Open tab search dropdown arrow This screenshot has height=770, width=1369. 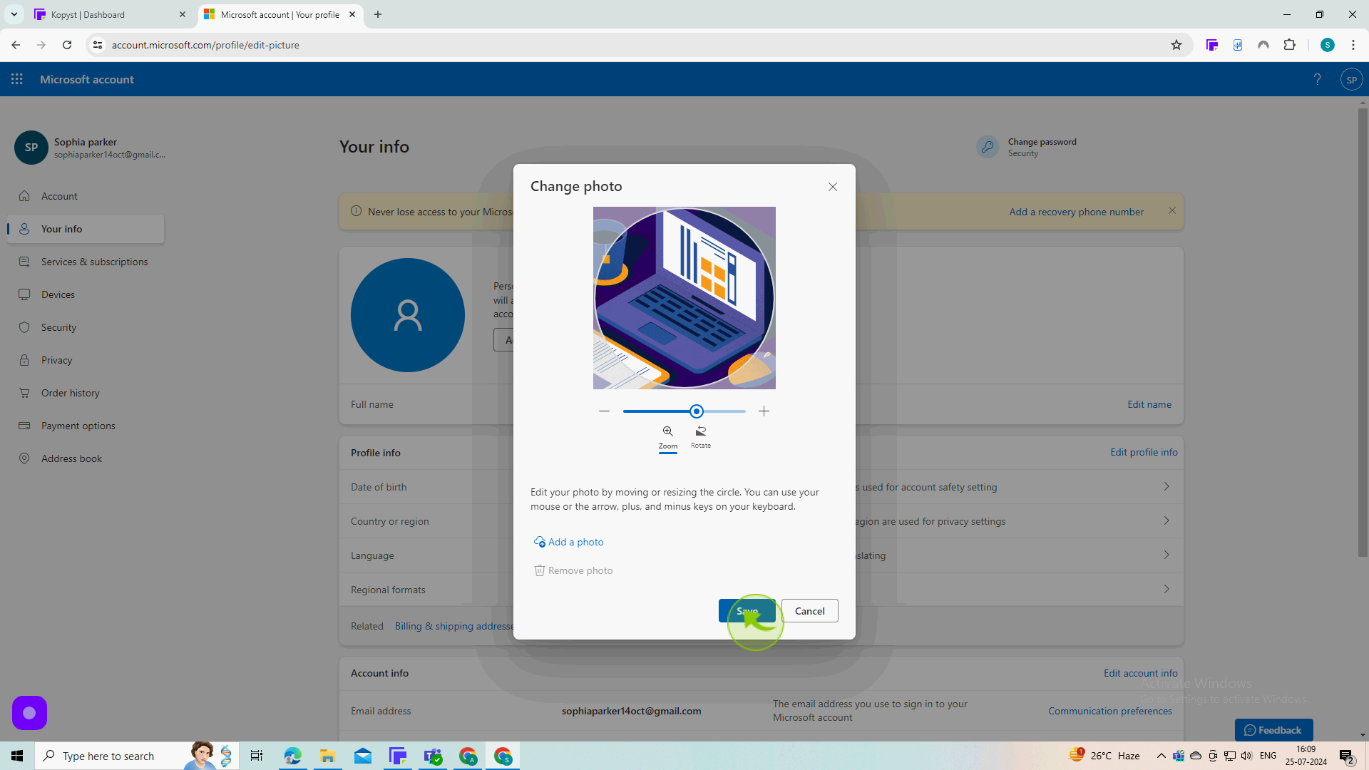(14, 14)
